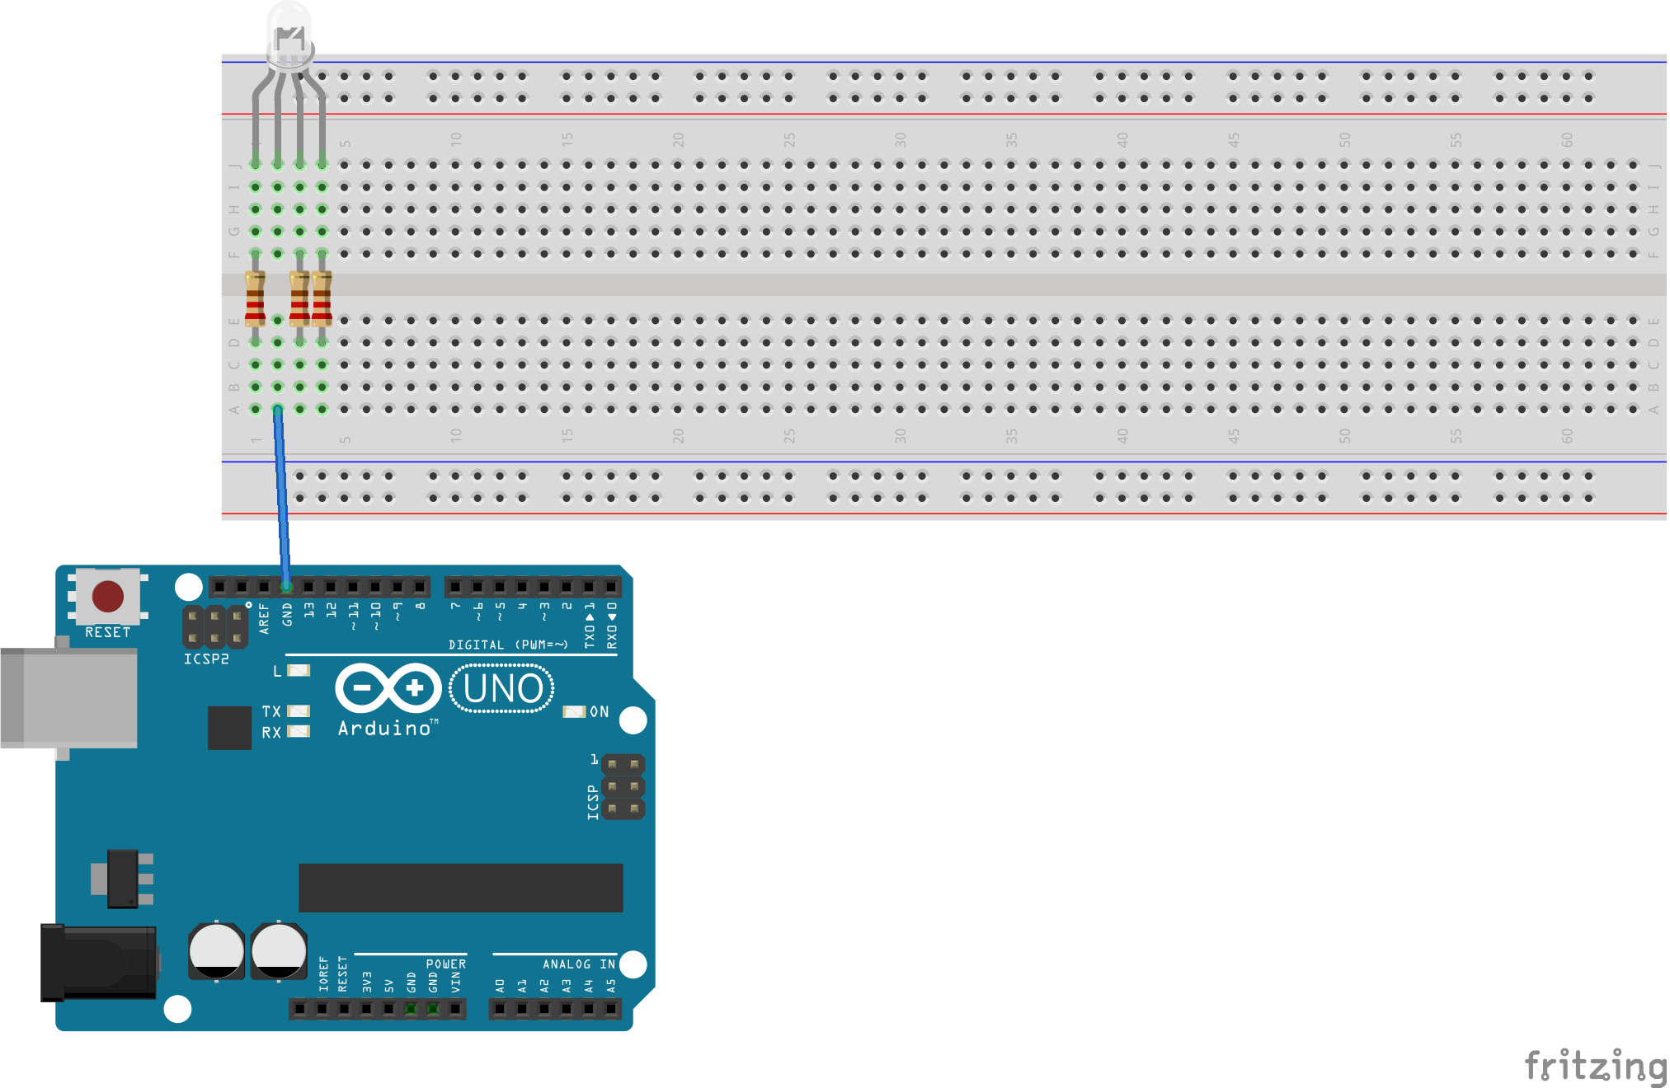This screenshot has width=1670, height=1088.
Task: Click the ON power indicator LED
Action: [574, 711]
